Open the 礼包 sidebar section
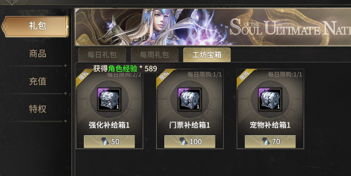This screenshot has height=176, width=351. 36,26
